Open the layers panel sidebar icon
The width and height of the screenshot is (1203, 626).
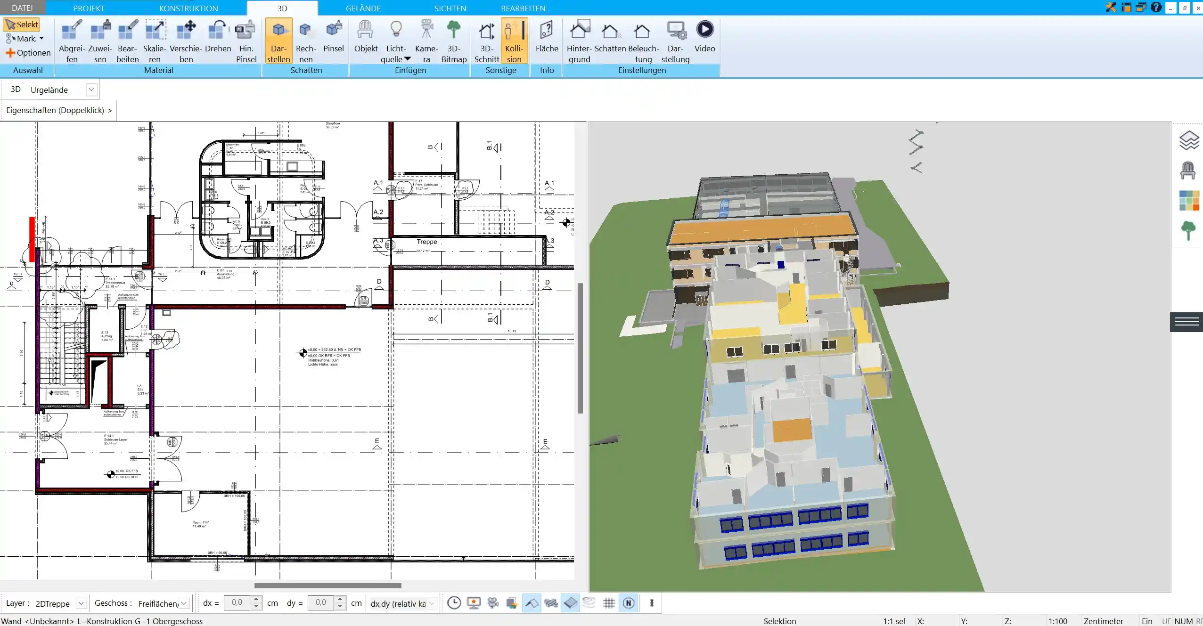click(1189, 140)
